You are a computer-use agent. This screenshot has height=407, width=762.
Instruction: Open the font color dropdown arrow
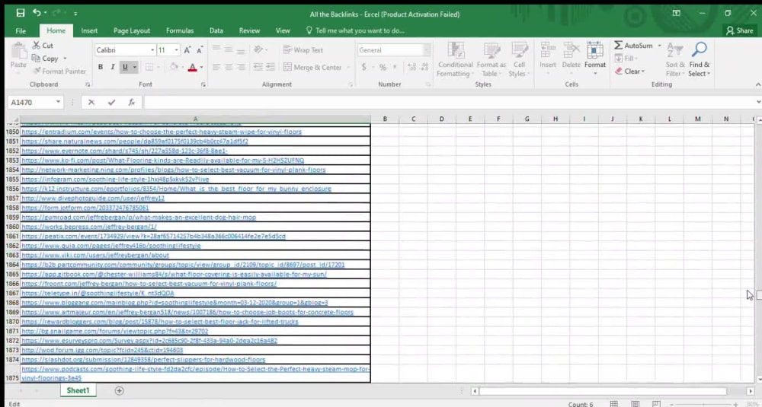tap(202, 68)
